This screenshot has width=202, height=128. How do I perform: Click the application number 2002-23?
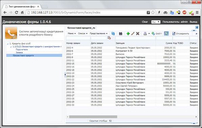(x=70, y=83)
